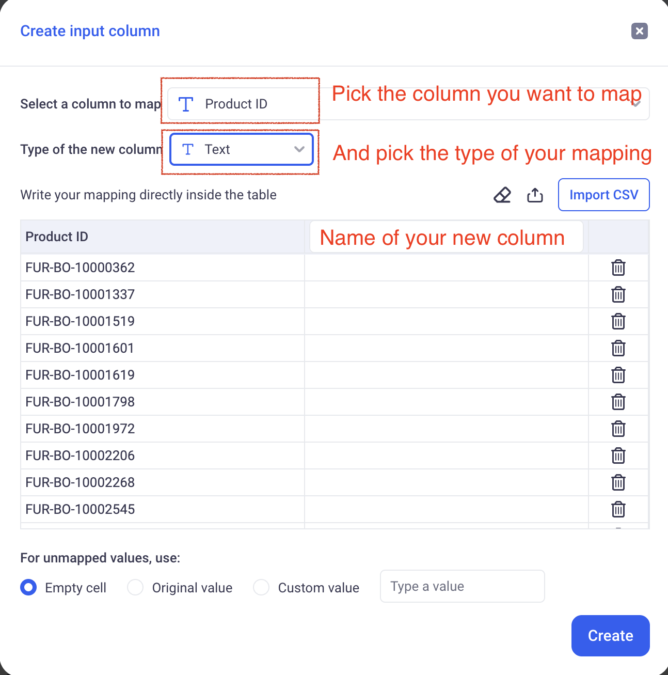Click the Type a value input field

click(x=462, y=586)
